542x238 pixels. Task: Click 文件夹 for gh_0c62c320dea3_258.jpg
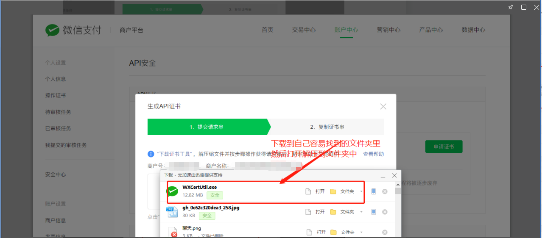347,212
